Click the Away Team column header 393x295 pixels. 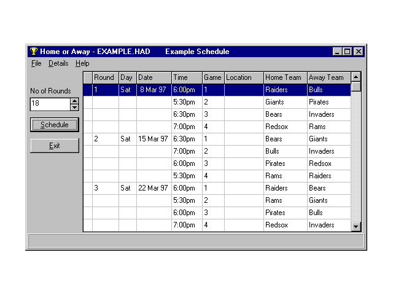(328, 77)
